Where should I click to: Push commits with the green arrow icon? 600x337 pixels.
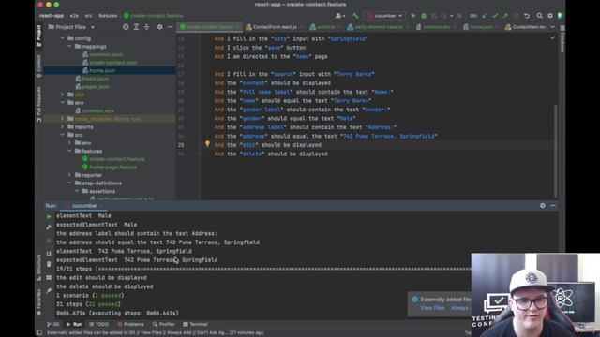click(x=505, y=16)
